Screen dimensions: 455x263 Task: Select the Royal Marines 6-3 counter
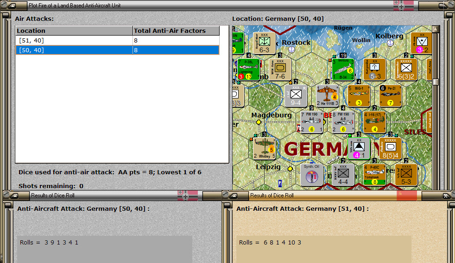264,43
